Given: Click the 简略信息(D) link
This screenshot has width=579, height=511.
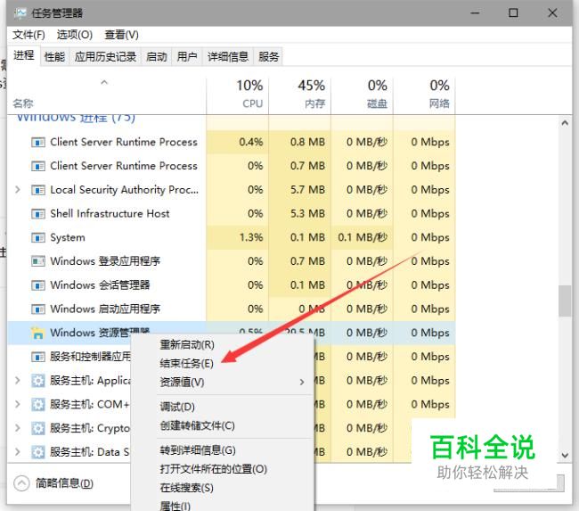Looking at the screenshot, I should (x=64, y=483).
